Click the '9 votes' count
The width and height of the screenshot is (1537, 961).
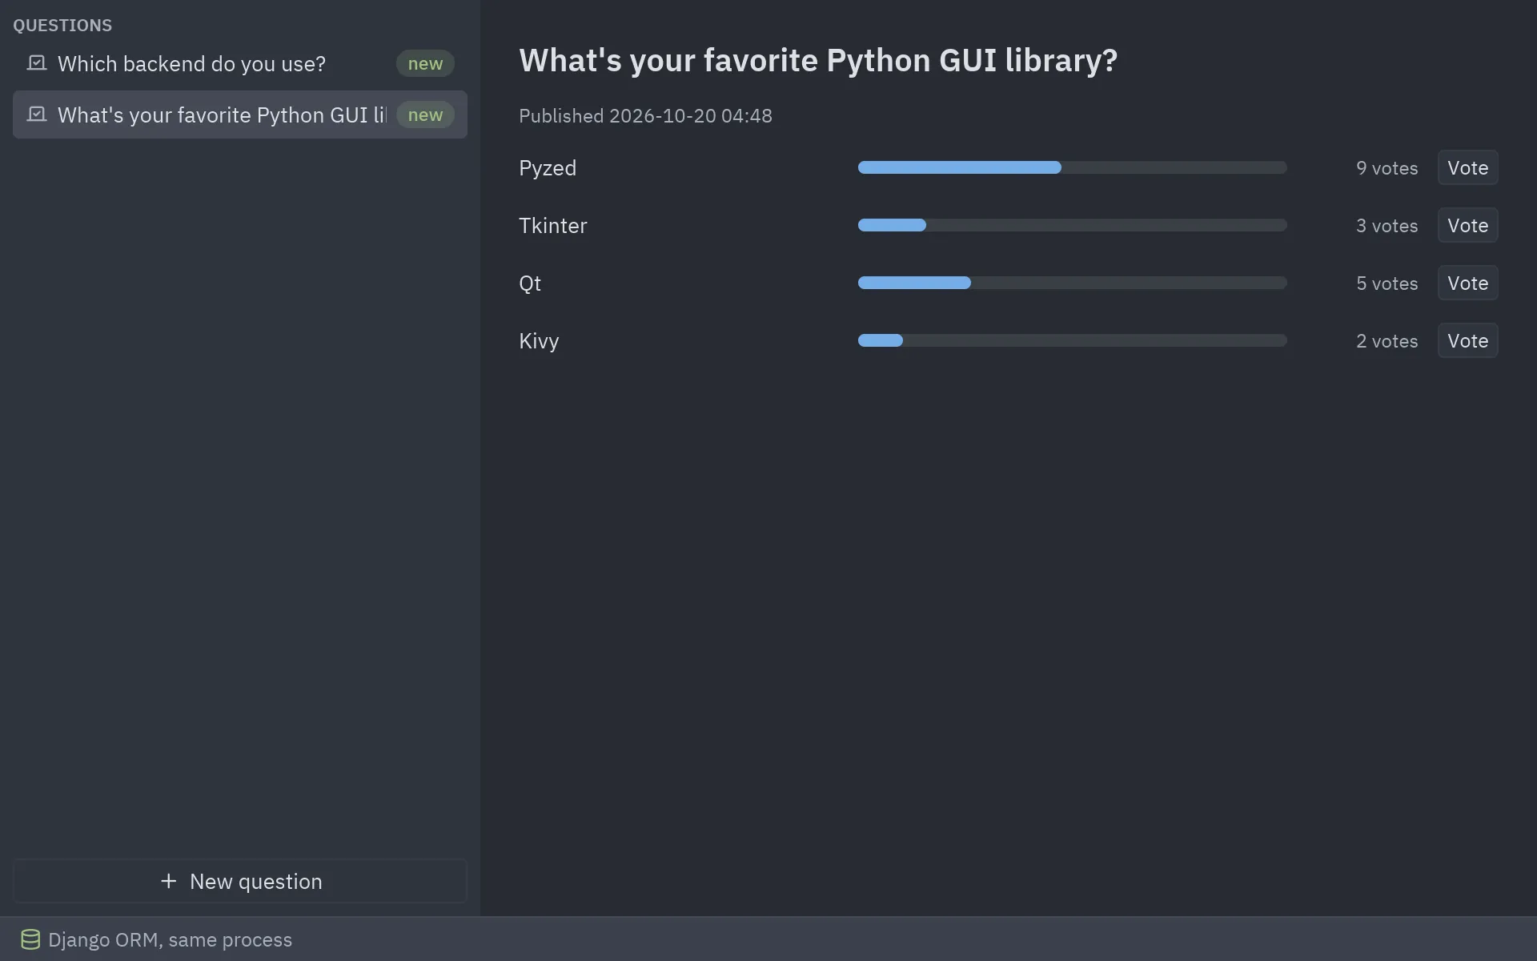tap(1387, 168)
